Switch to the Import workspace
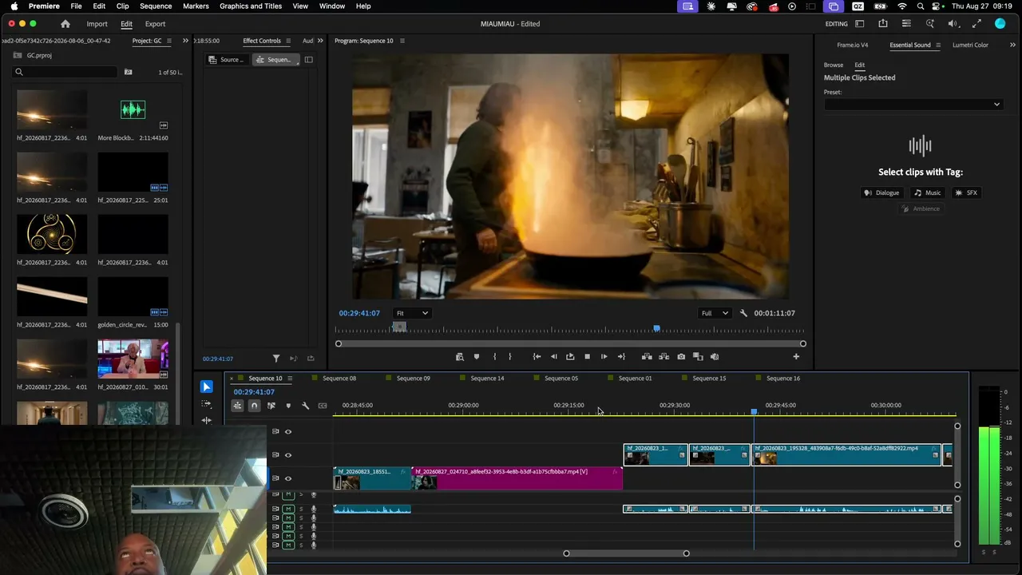The width and height of the screenshot is (1022, 575). click(97, 24)
